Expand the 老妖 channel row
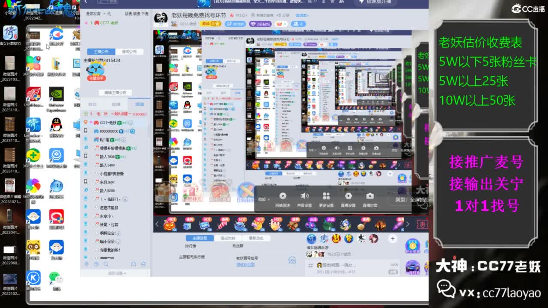 pyautogui.click(x=116, y=114)
